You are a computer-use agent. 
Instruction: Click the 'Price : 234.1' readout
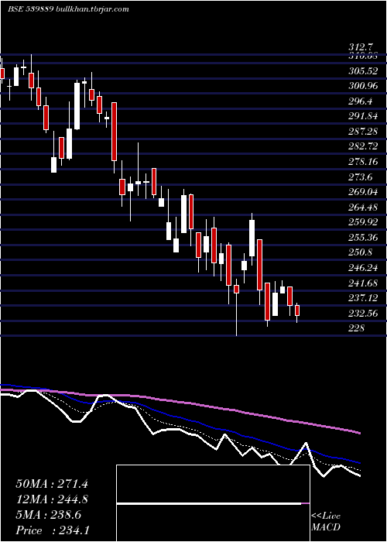[x=53, y=530]
